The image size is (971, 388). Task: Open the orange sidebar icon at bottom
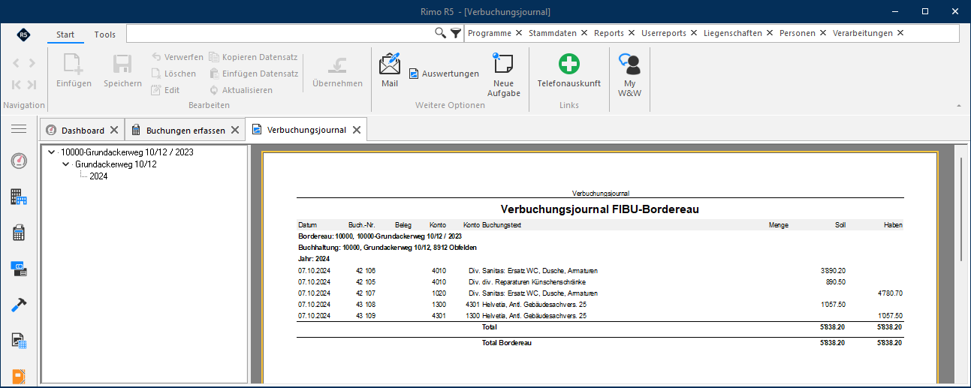point(19,376)
